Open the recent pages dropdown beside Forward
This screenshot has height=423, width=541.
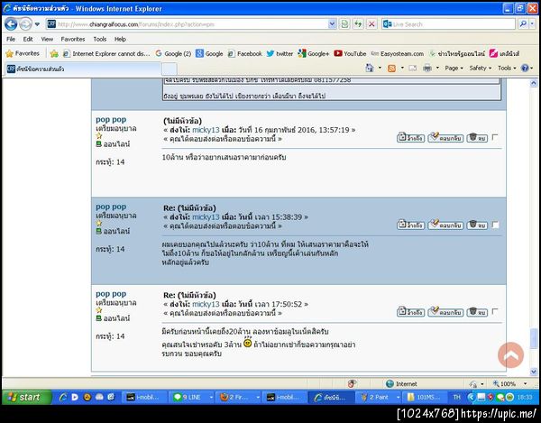[37, 24]
